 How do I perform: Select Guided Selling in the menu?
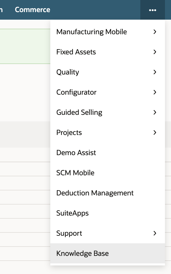tap(107, 112)
